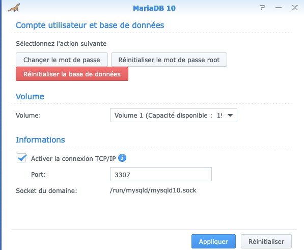
Task: Minimize the MariaDB 10 window
Action: click(x=279, y=8)
